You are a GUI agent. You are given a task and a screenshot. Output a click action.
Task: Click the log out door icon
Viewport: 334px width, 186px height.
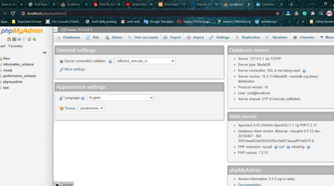(x=14, y=39)
